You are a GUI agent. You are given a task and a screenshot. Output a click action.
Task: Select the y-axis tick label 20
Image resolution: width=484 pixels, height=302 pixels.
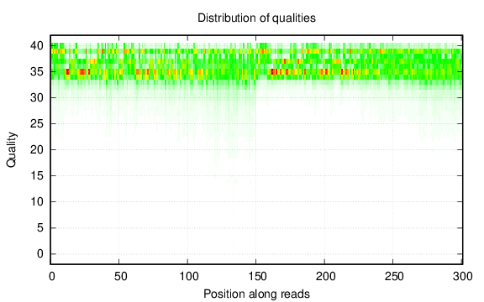[x=37, y=150]
